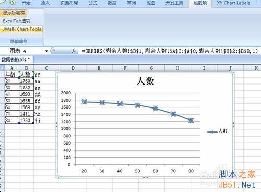Open the 插入 ribbon tab
This screenshot has height=192, width=261.
[x=45, y=3]
